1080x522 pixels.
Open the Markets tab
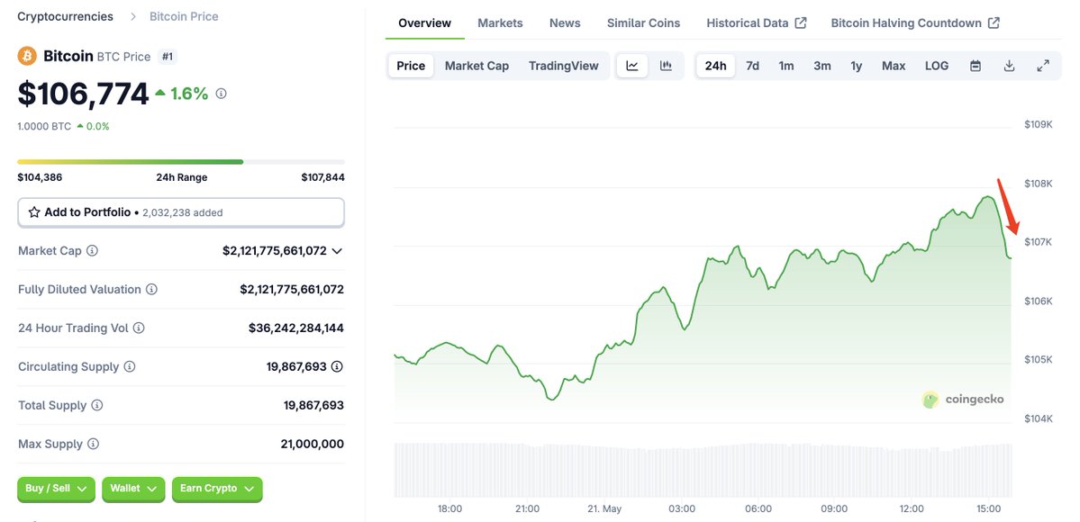click(x=500, y=22)
